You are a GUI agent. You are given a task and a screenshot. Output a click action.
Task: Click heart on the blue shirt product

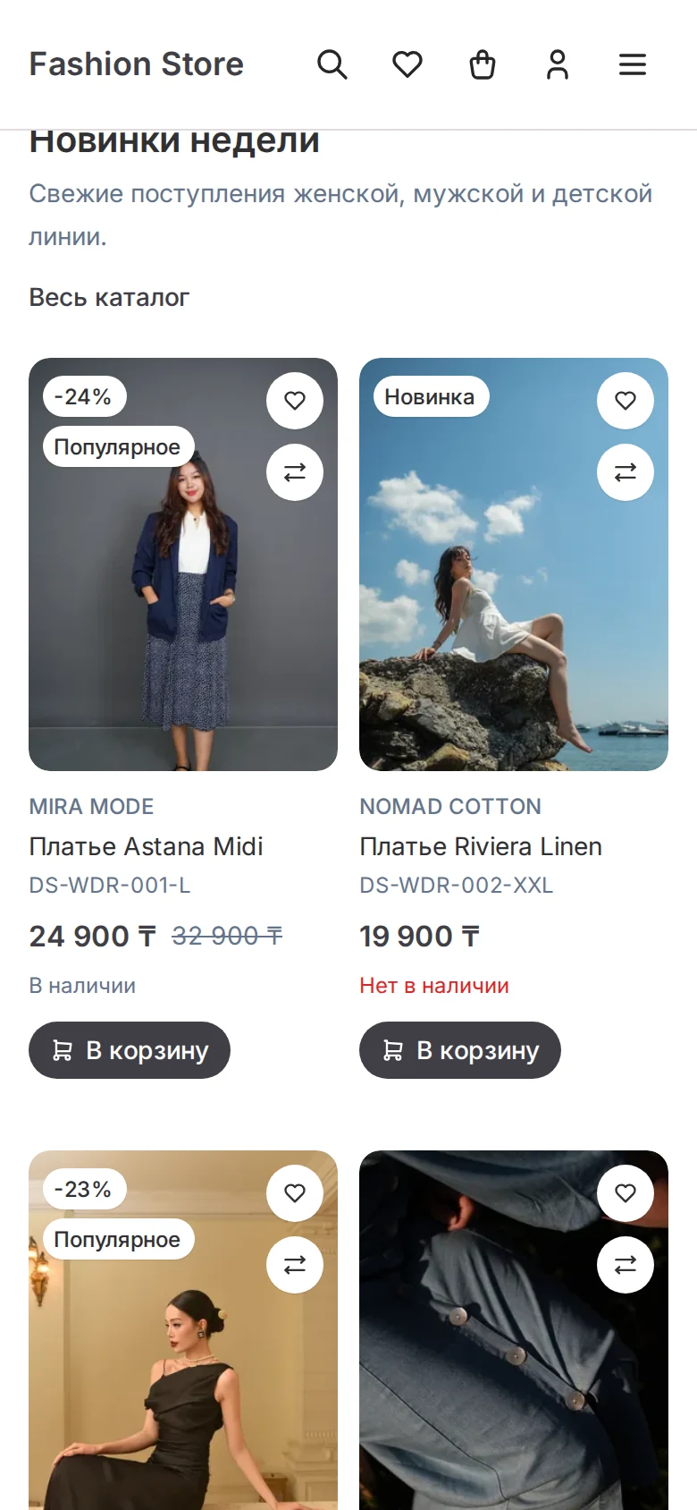pos(626,1193)
